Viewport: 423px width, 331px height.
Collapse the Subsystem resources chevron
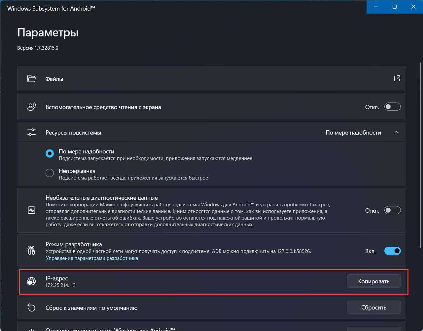click(x=396, y=132)
